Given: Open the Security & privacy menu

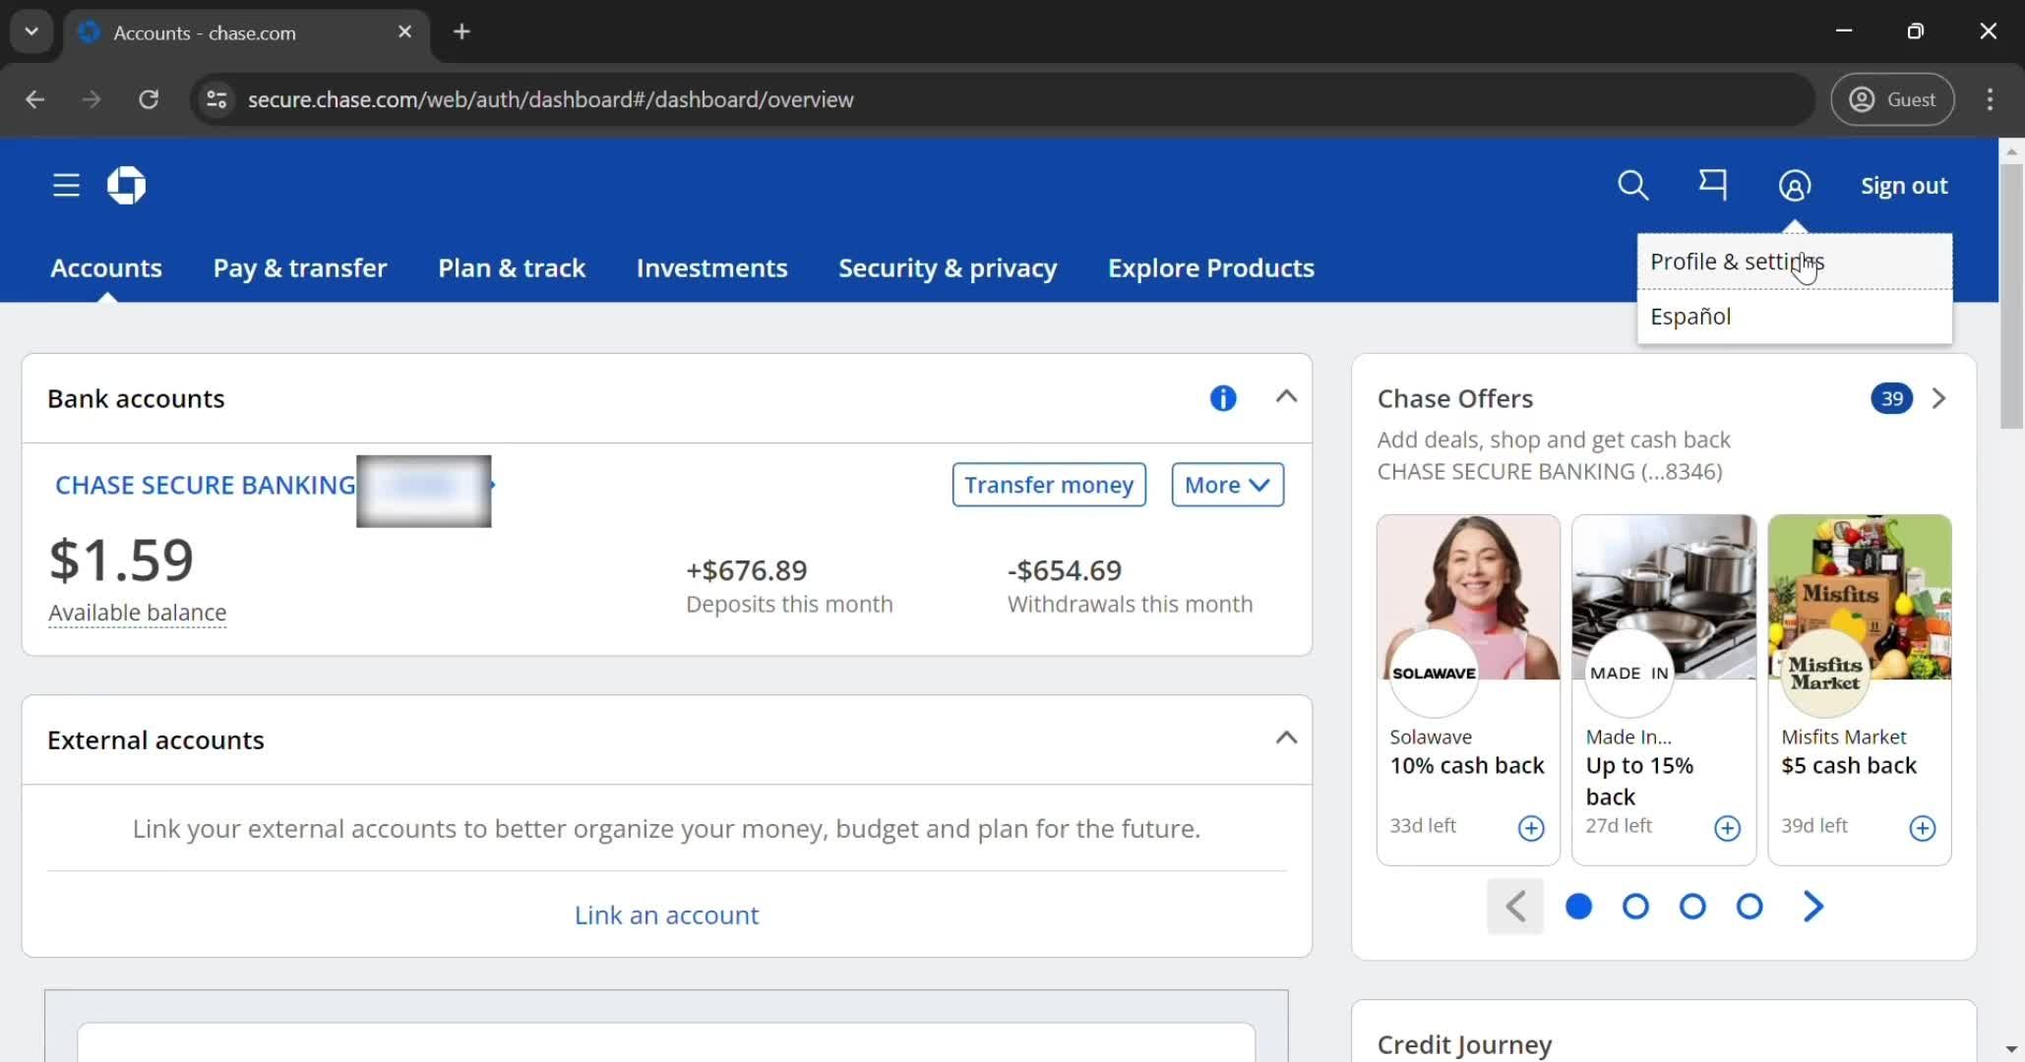Looking at the screenshot, I should (x=948, y=267).
